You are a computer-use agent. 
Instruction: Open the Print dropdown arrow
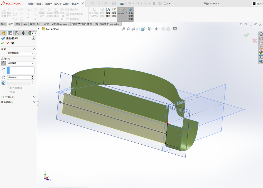tap(126, 4)
